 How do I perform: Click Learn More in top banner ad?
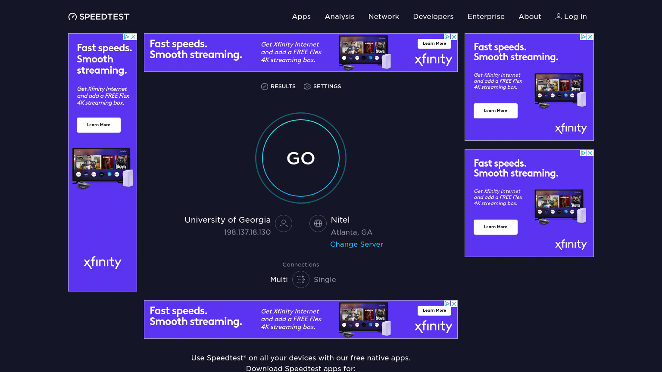[434, 43]
